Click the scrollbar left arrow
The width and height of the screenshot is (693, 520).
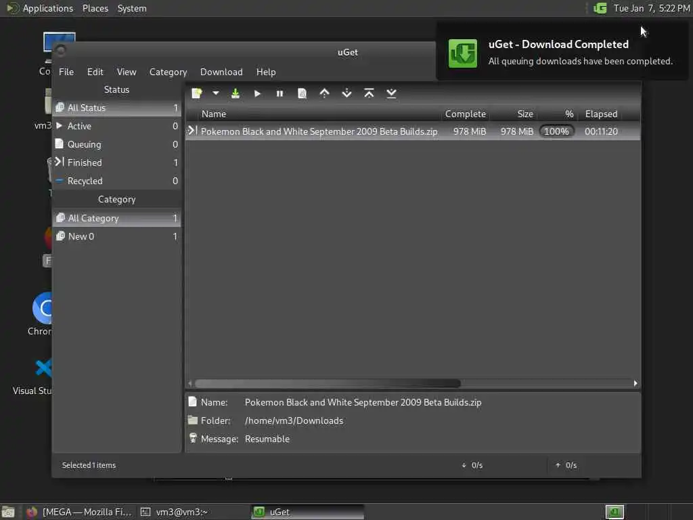(190, 383)
